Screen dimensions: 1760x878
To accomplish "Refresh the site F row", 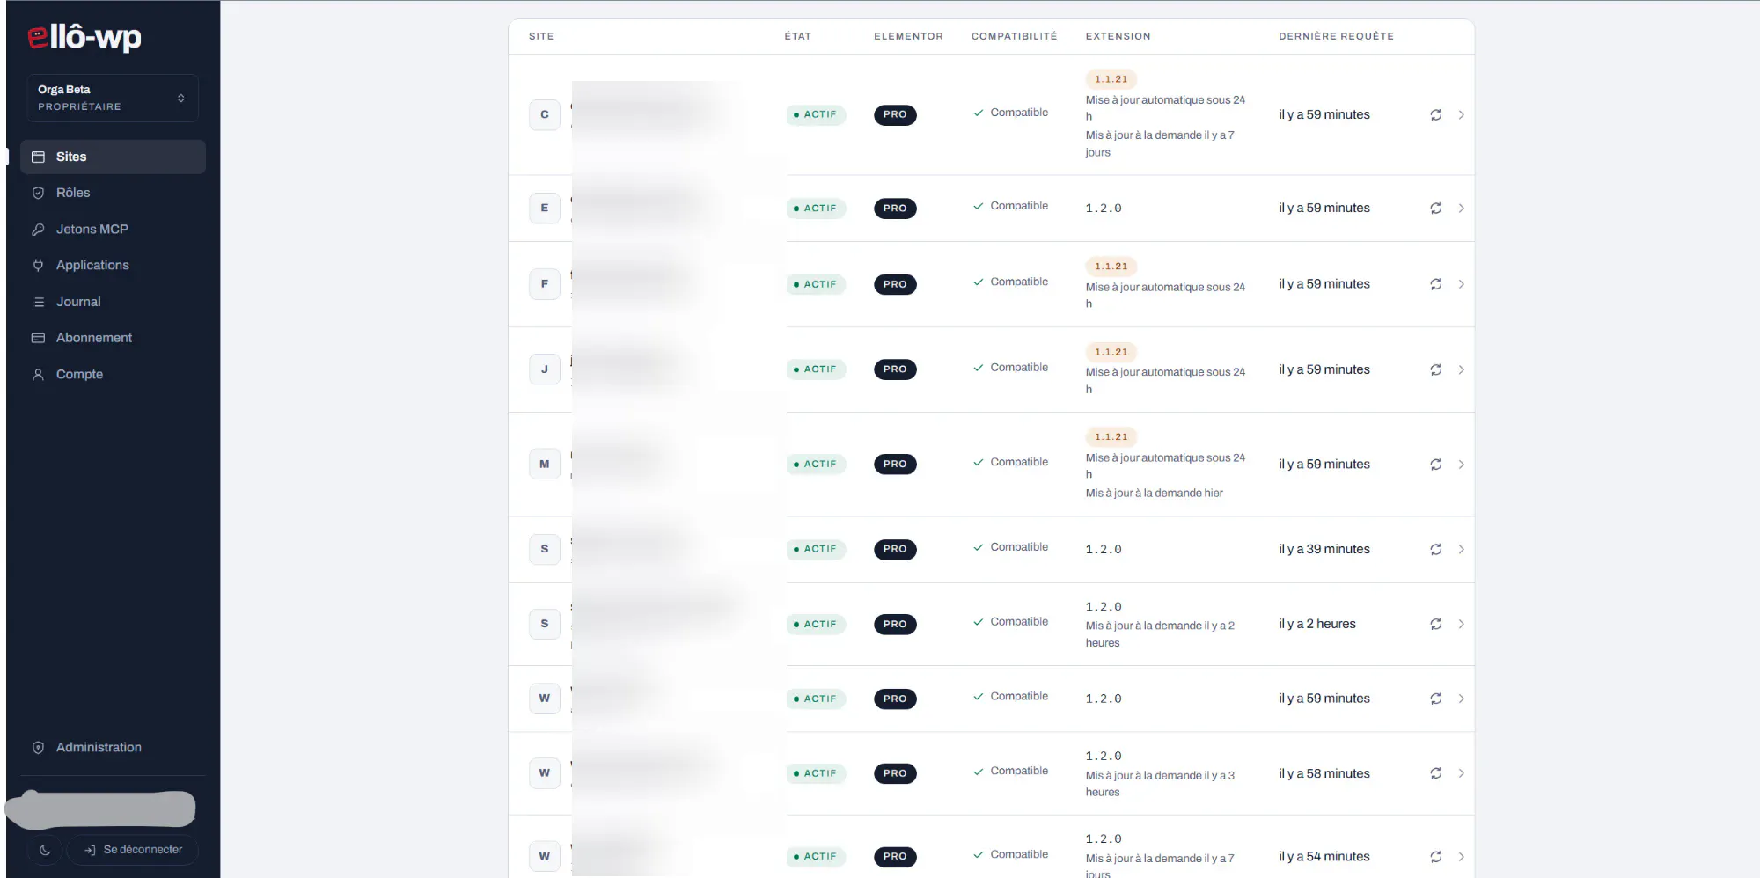I will coord(1435,284).
